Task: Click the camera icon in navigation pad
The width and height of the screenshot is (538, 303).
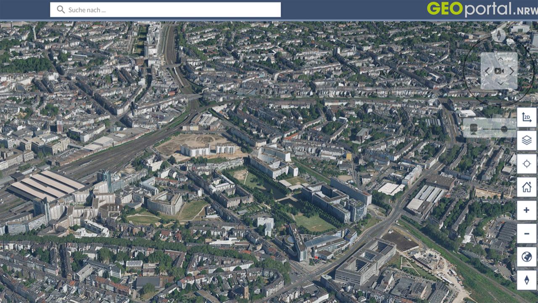Action: 499,71
